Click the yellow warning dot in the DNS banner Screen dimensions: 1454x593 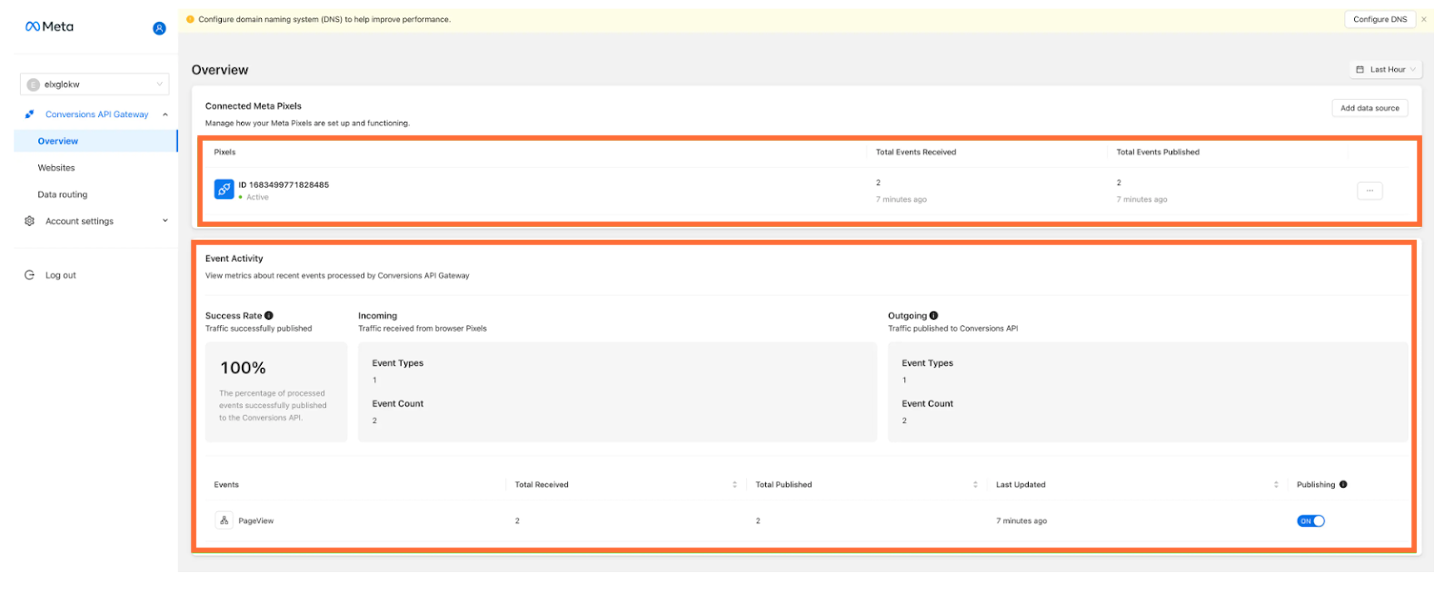pyautogui.click(x=190, y=19)
